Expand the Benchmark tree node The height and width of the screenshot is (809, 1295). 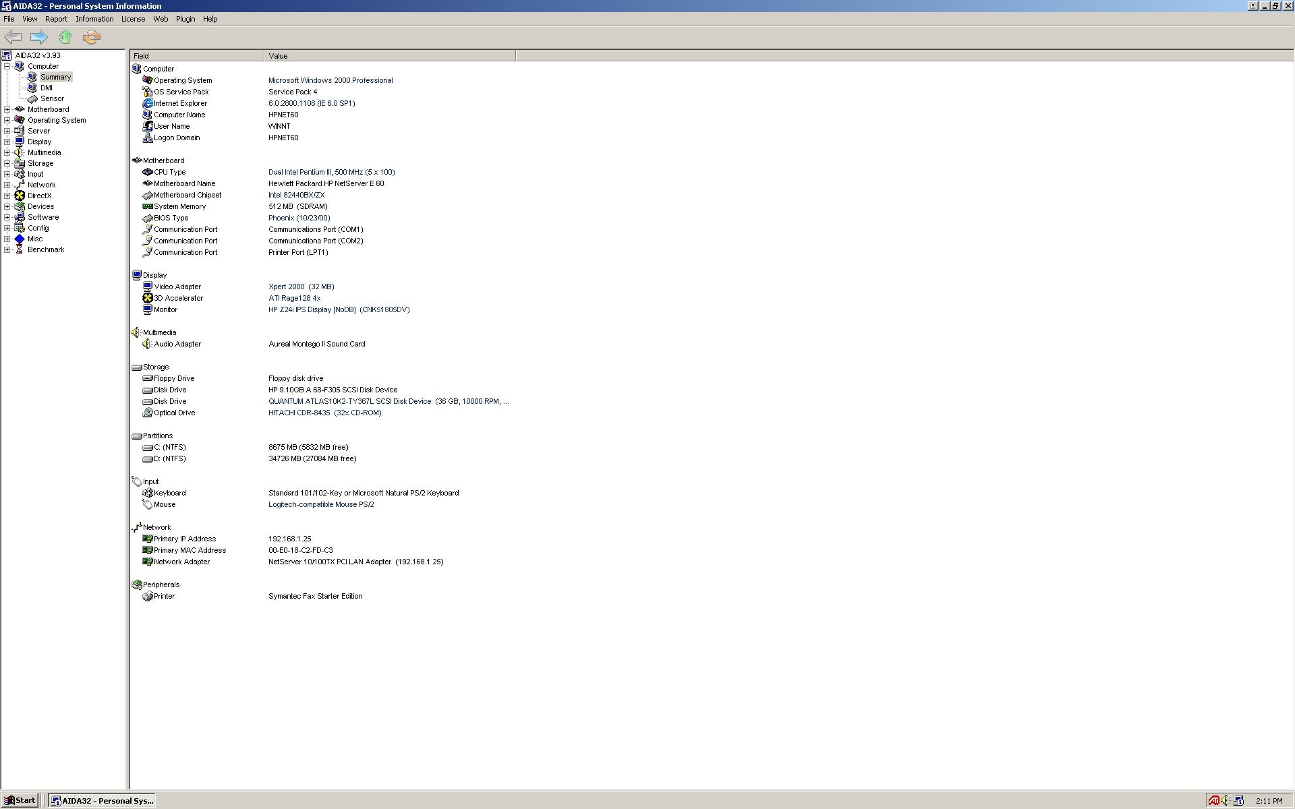pos(7,249)
